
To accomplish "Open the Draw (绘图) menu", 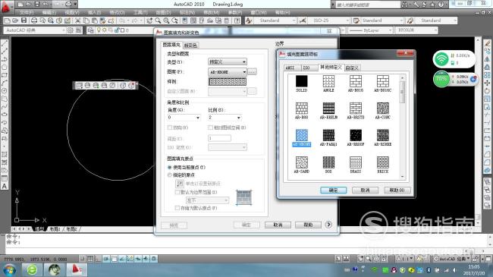I will (163, 12).
